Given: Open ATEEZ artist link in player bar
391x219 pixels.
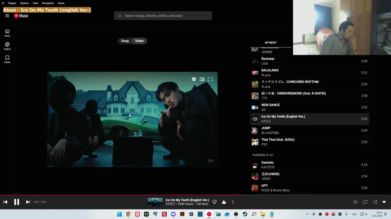Looking at the screenshot, I should point(170,204).
